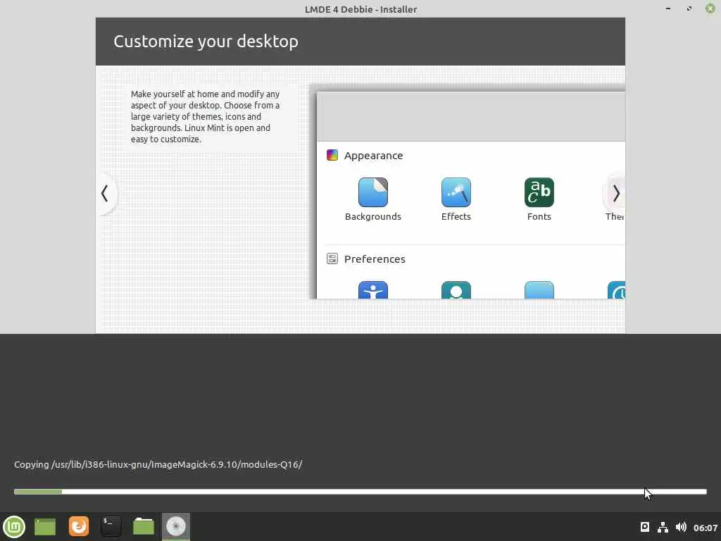Open the Files manager from the taskbar

144,526
